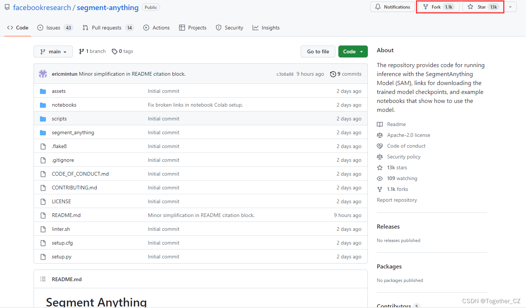Click the Pull requests count badge 14
This screenshot has height=308, width=526.
click(x=129, y=28)
